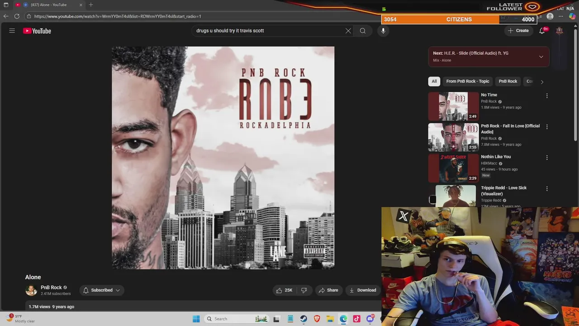Open the browser profile icon

pos(550,16)
